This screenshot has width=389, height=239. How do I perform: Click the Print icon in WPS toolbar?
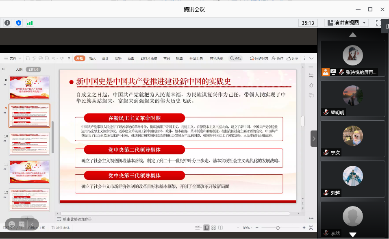[41, 58]
